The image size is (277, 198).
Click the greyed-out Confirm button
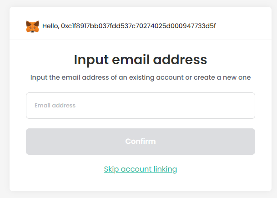point(141,142)
